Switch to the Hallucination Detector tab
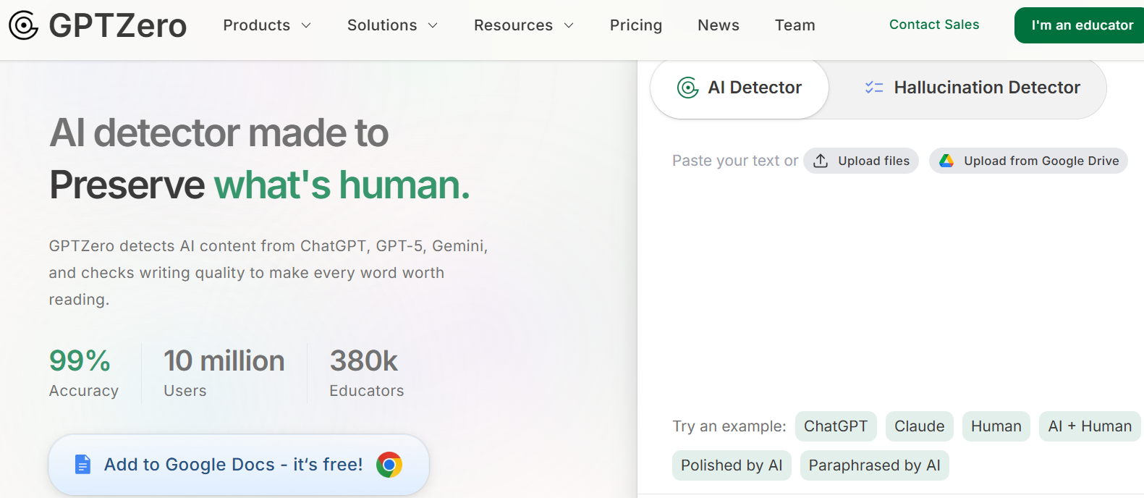1144x498 pixels. click(x=972, y=88)
